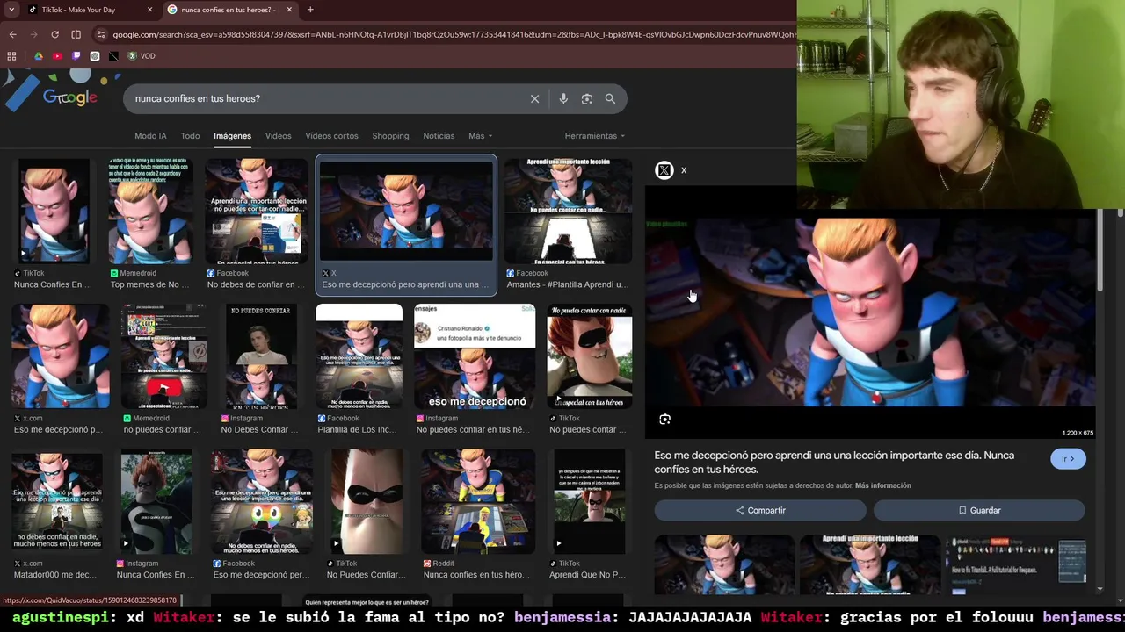Viewport: 1125px width, 632px height.
Task: Select the Imágenes tab
Action: [232, 136]
